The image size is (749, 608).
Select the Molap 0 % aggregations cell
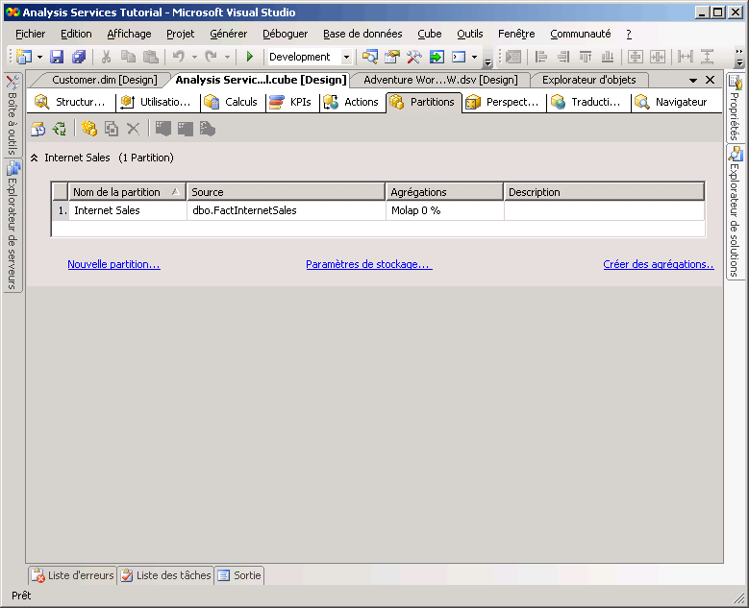[445, 210]
